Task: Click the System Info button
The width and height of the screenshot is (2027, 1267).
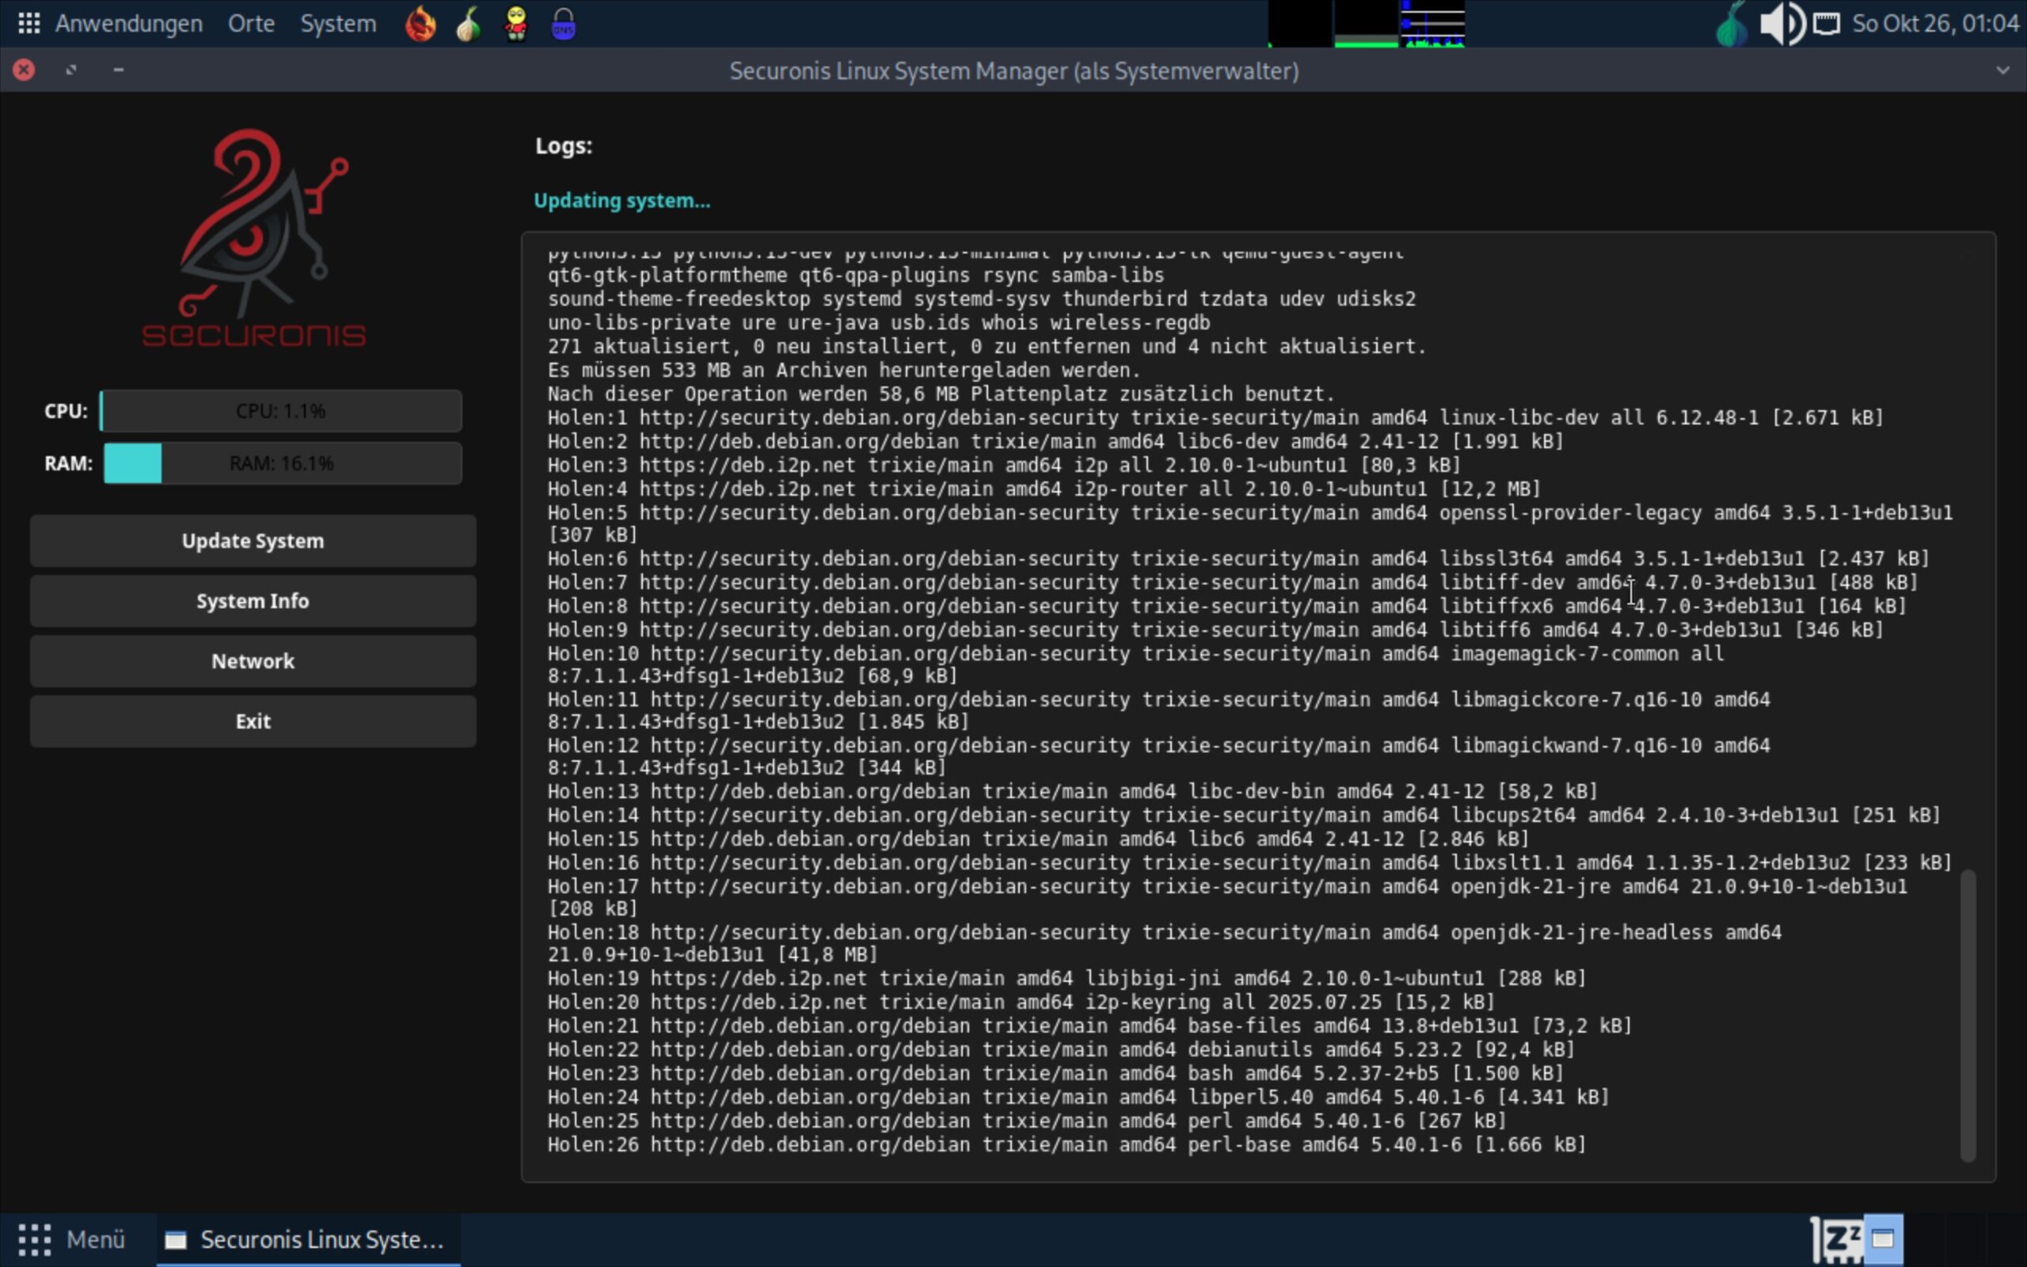Action: click(x=253, y=601)
